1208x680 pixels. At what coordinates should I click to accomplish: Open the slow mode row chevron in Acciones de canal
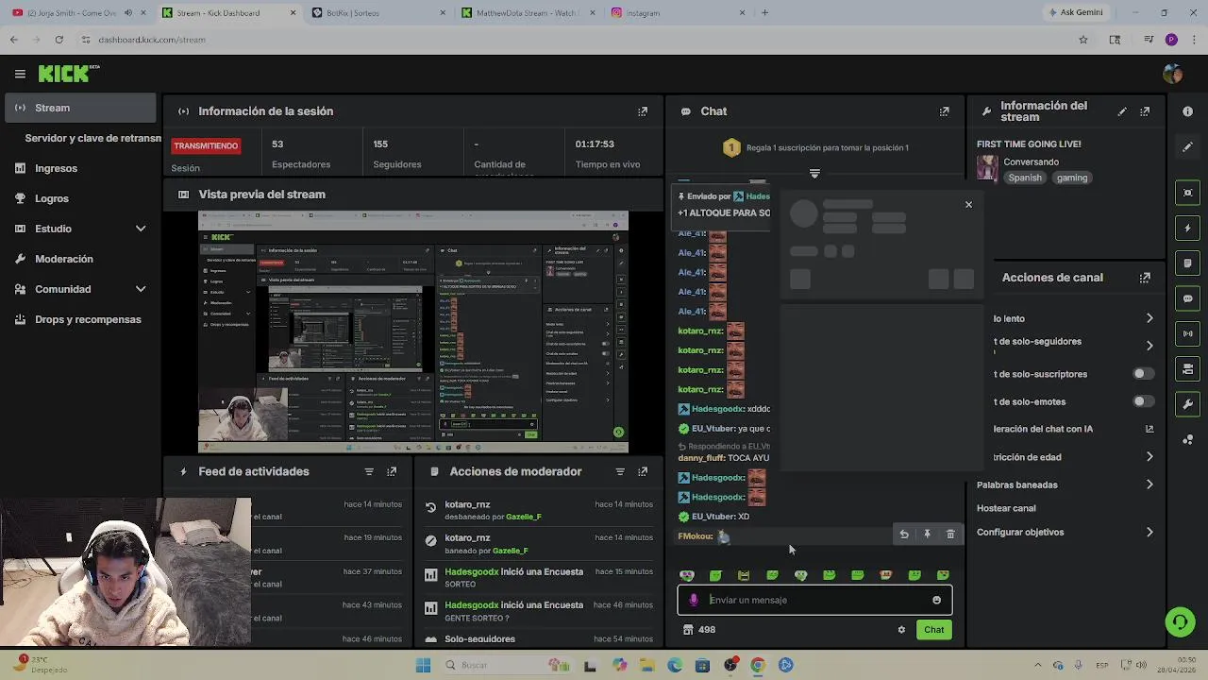click(x=1149, y=318)
